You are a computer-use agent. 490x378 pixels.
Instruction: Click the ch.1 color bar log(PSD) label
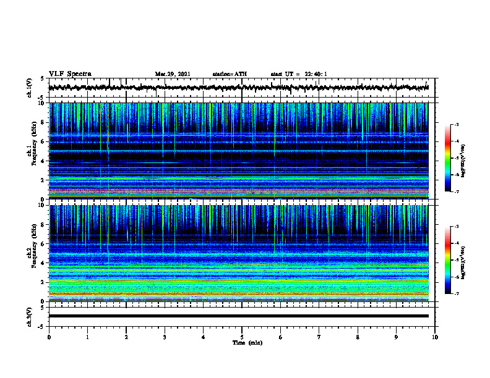(463, 161)
